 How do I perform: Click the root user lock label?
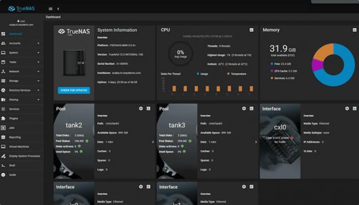click(x=21, y=21)
